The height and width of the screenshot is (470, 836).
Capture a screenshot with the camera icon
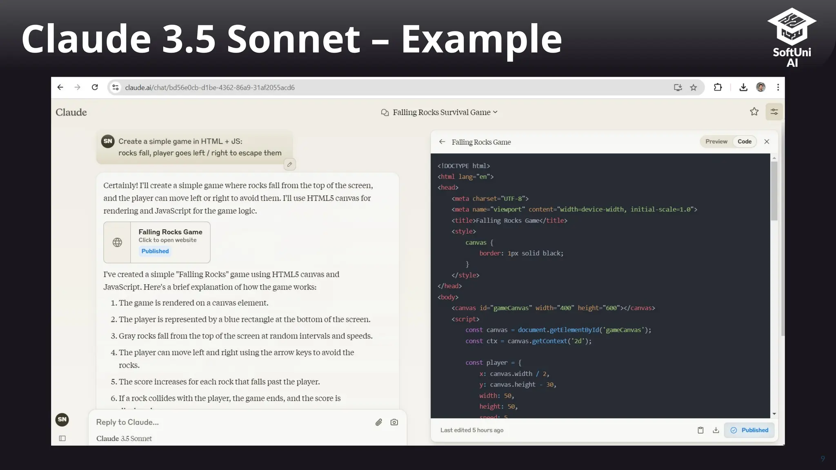coord(394,422)
